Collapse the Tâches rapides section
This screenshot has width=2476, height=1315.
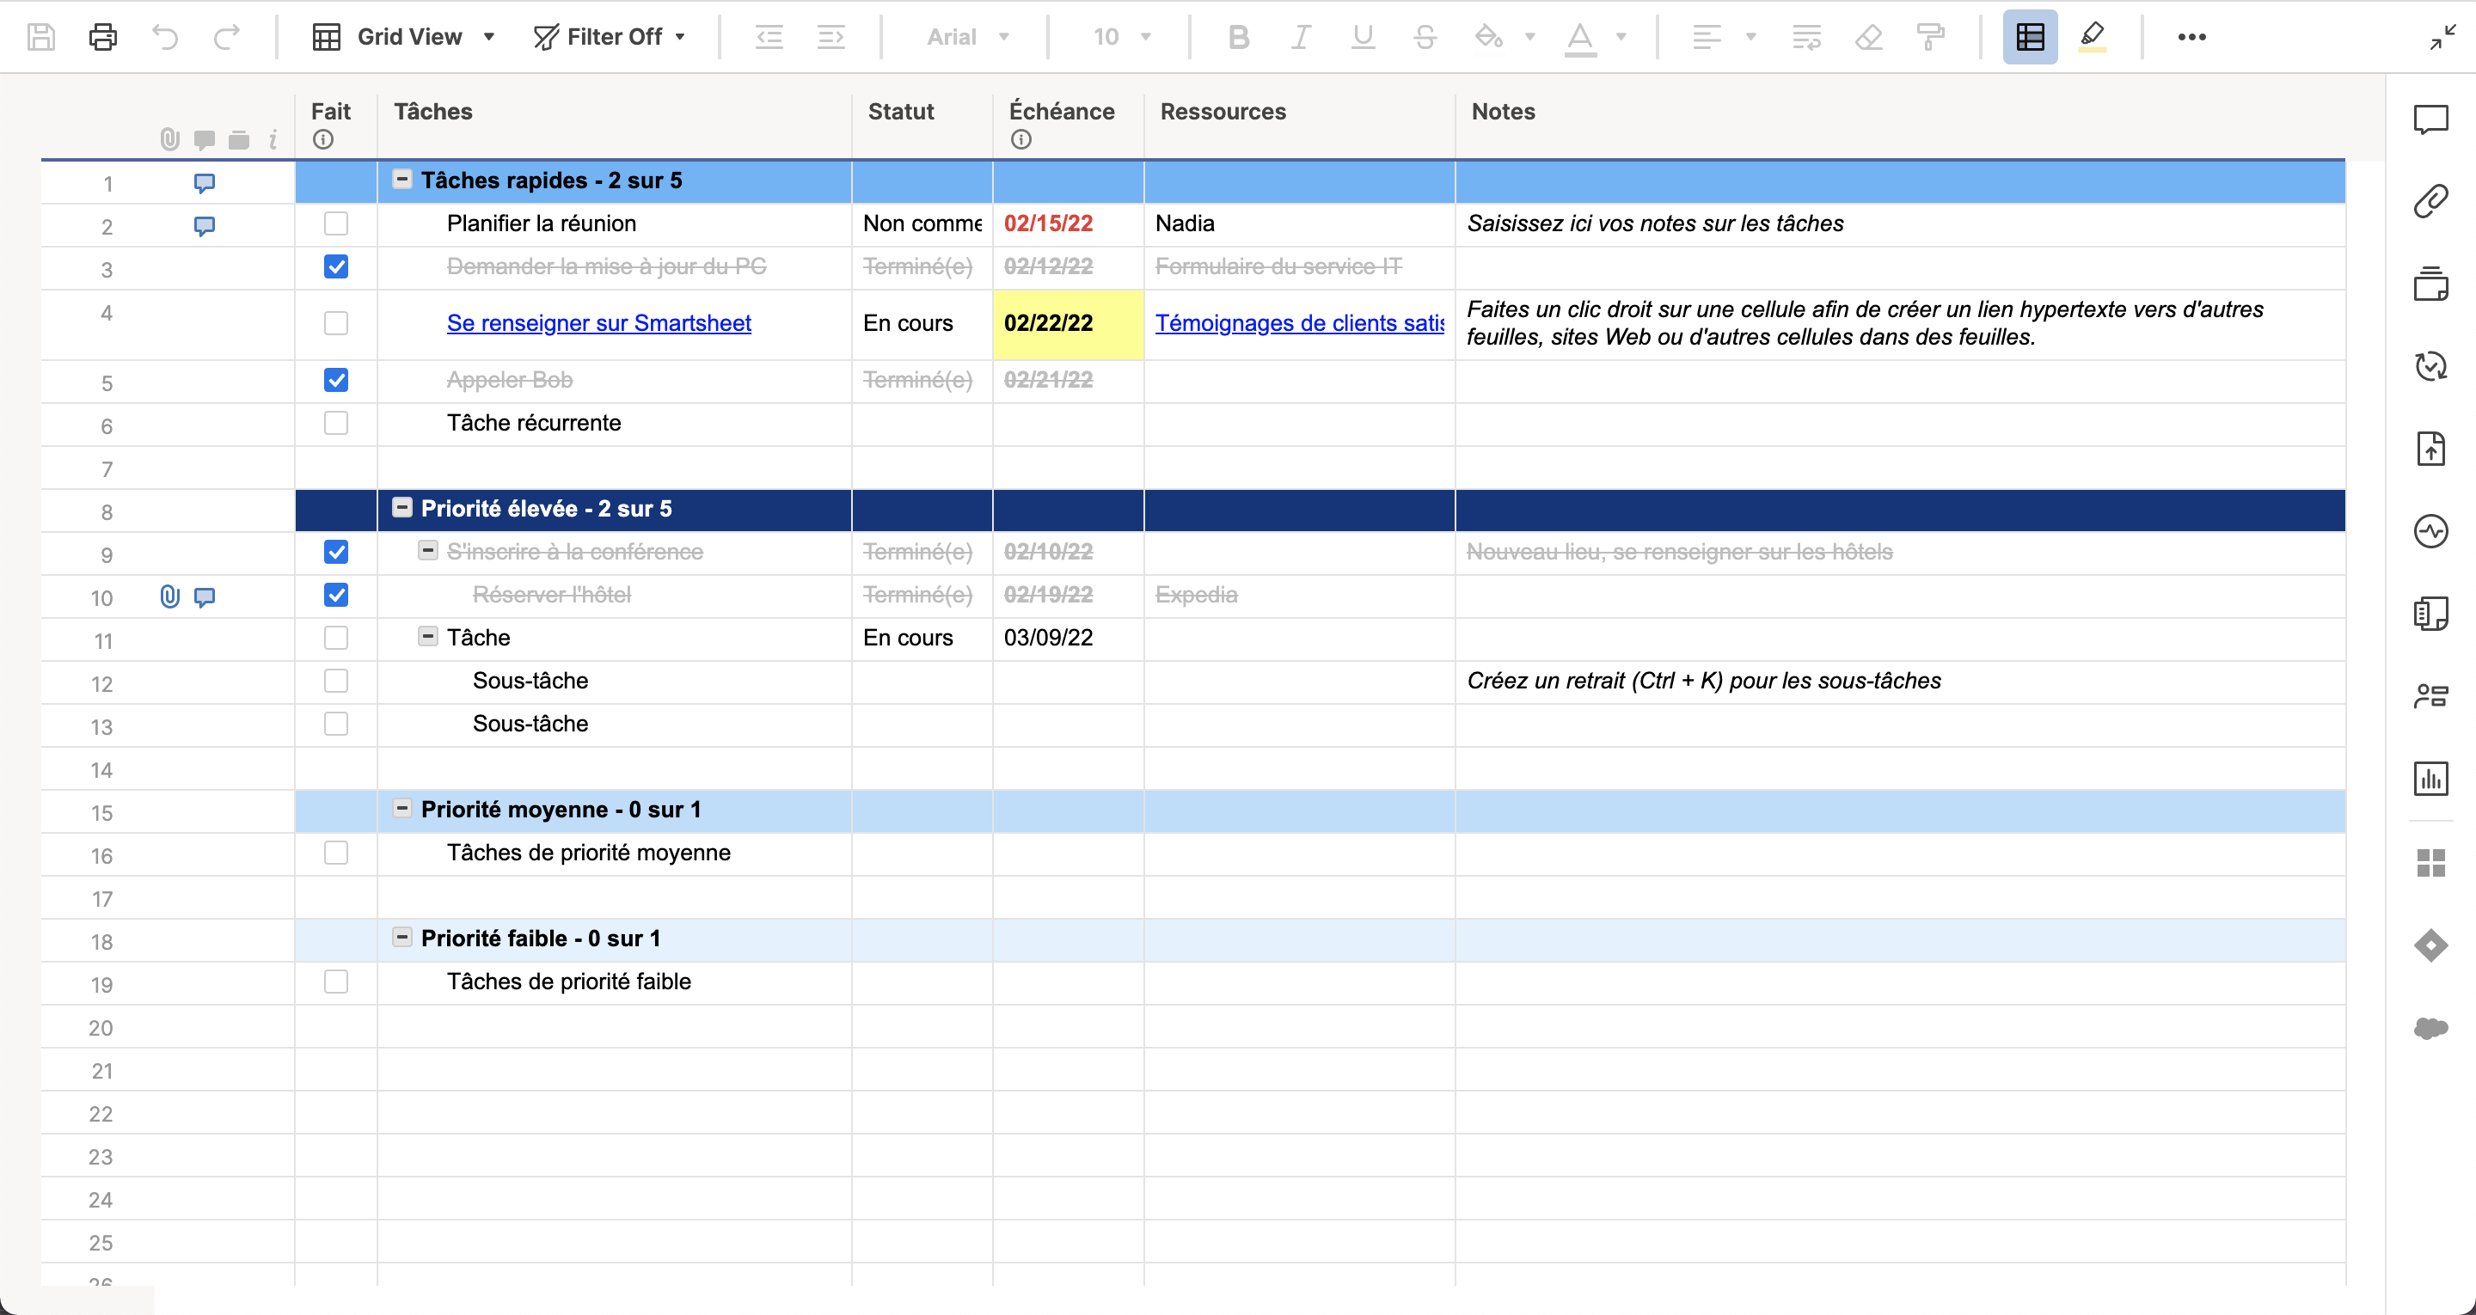pyautogui.click(x=401, y=179)
